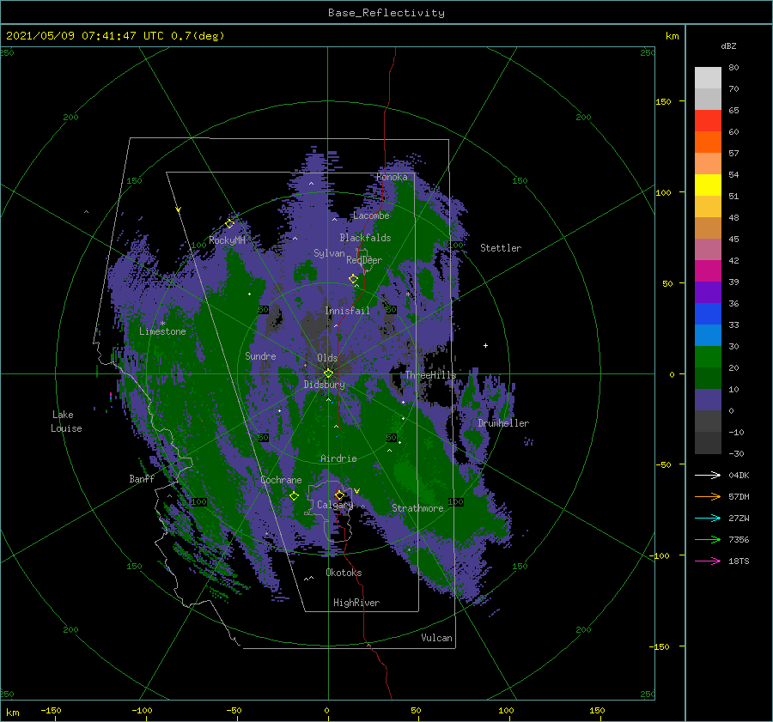Screen dimensions: 773x722
Task: Click the white plus marker south of Stettler
Action: click(485, 345)
